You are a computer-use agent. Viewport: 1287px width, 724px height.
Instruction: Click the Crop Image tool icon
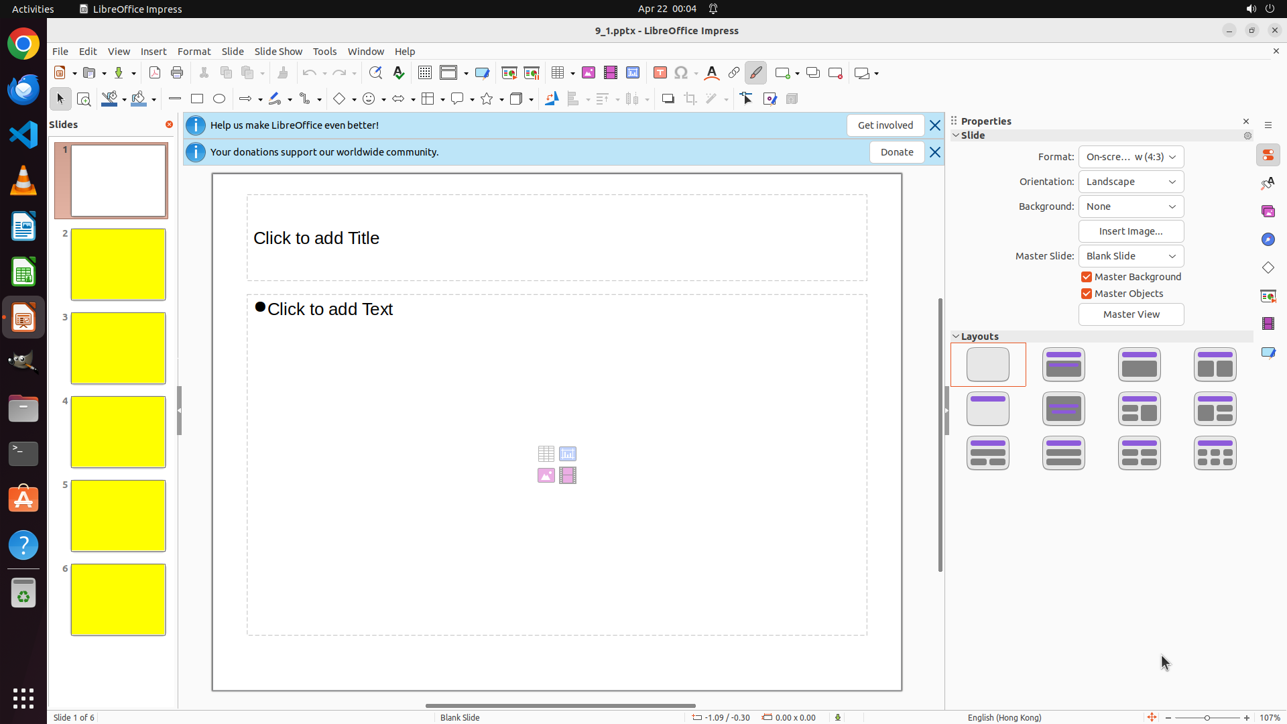tap(690, 99)
